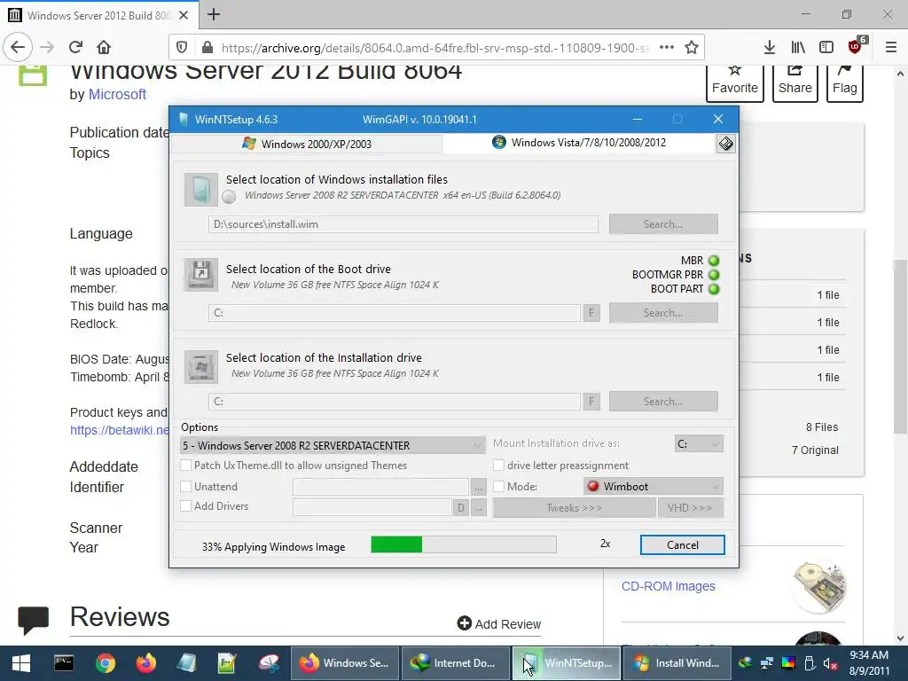Launch Google Chrome from the taskbar
Viewport: 908px width, 681px height.
pos(106,663)
